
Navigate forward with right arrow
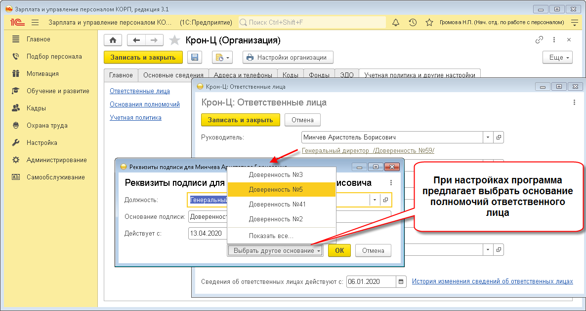[154, 40]
